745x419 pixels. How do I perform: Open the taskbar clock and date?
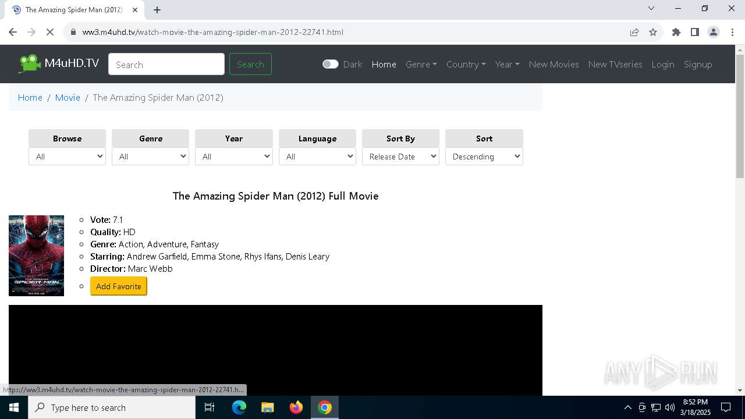click(x=696, y=407)
